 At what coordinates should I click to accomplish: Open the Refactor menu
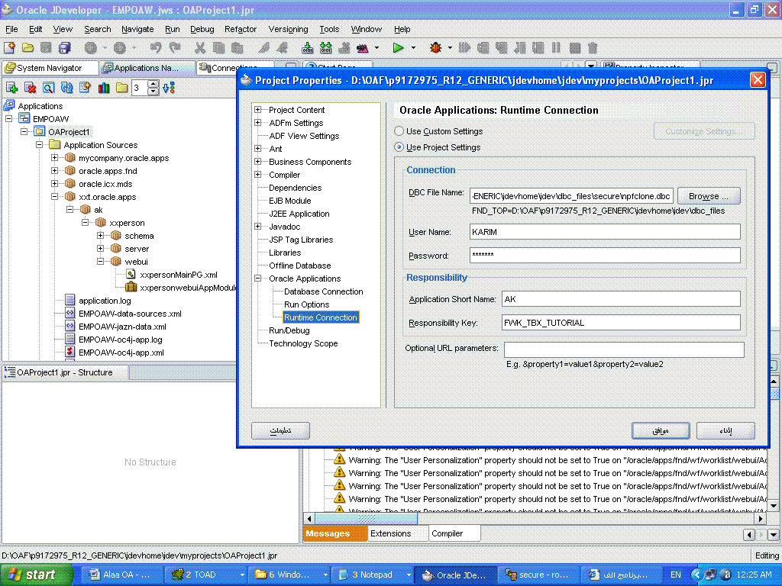point(241,29)
